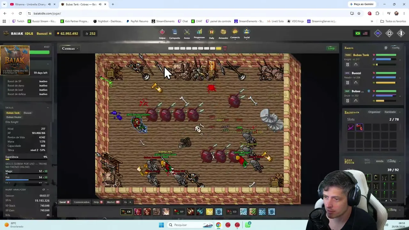Switch to the Help chat tab
The image size is (409, 230).
click(x=98, y=202)
